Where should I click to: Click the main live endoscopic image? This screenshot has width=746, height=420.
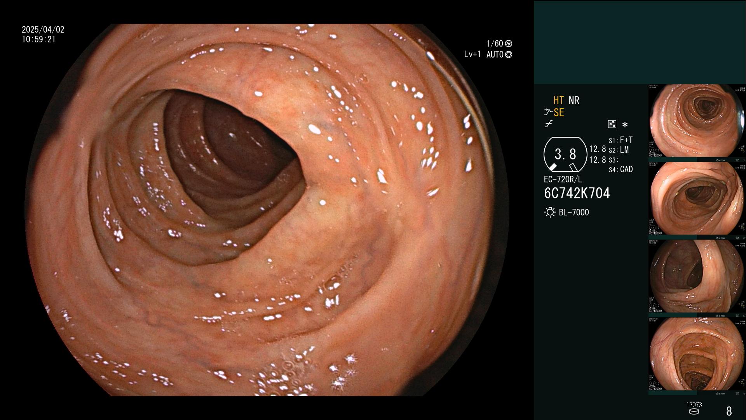267,210
